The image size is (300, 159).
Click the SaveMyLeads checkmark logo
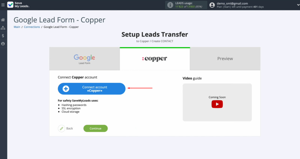tap(10, 5)
